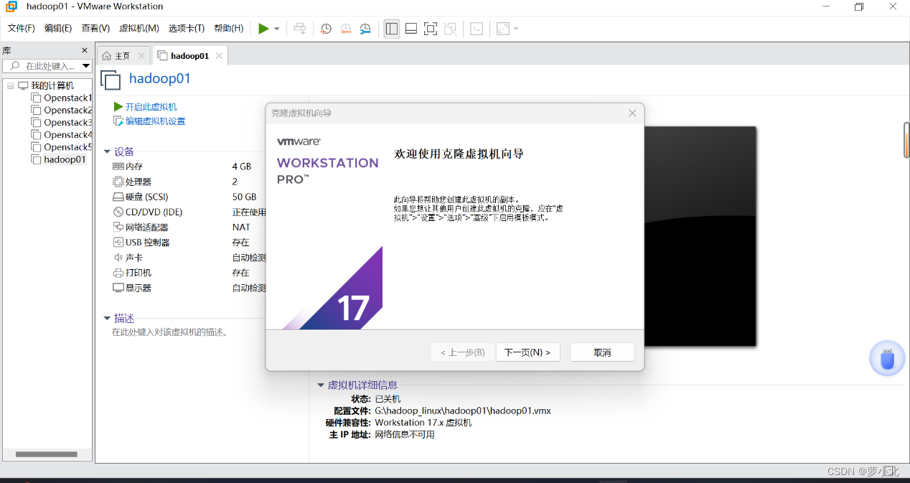Click the hadoop01 VM title icon
910x483 pixels.
tap(111, 80)
